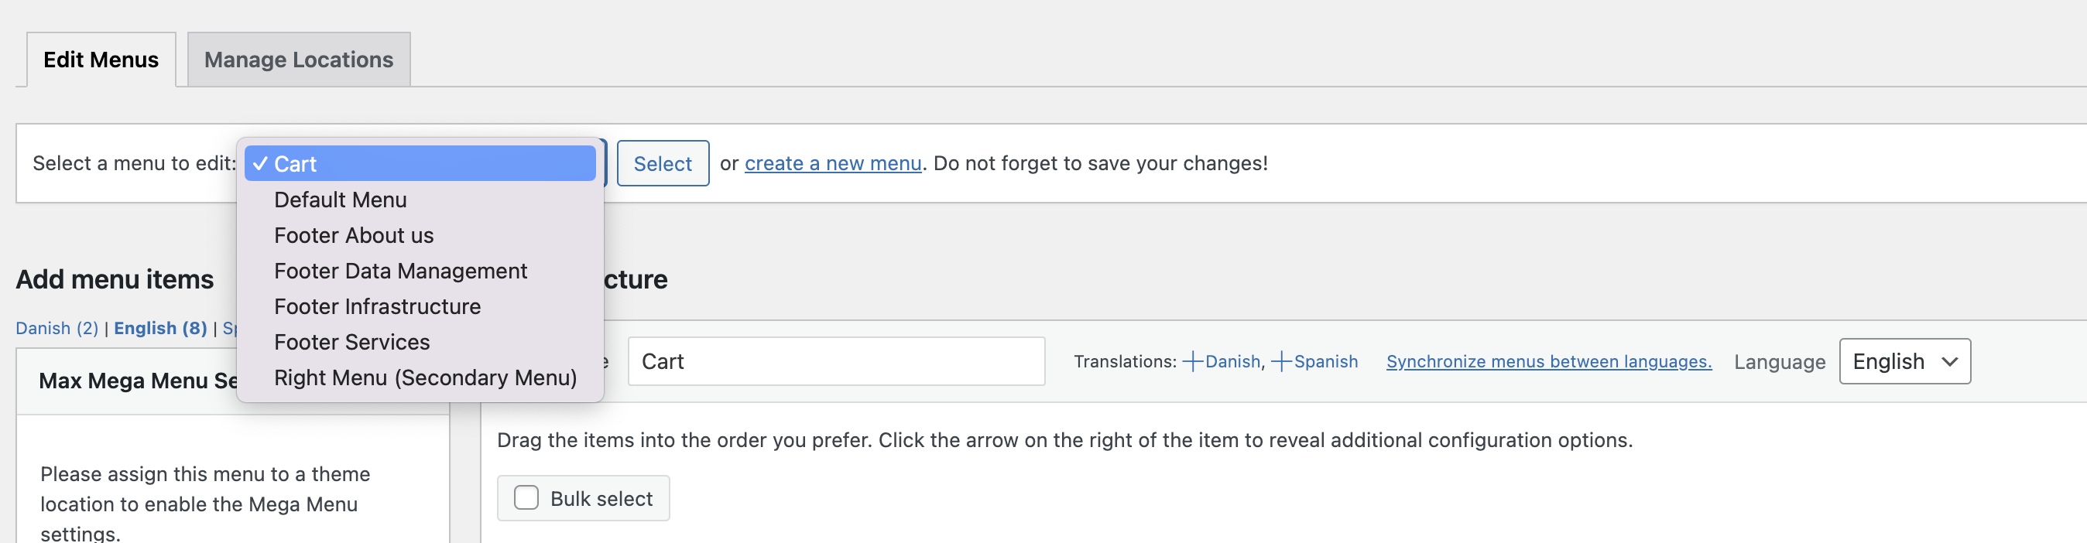Click the plus icon before Danish translation
This screenshot has height=543, width=2087.
[x=1193, y=362]
